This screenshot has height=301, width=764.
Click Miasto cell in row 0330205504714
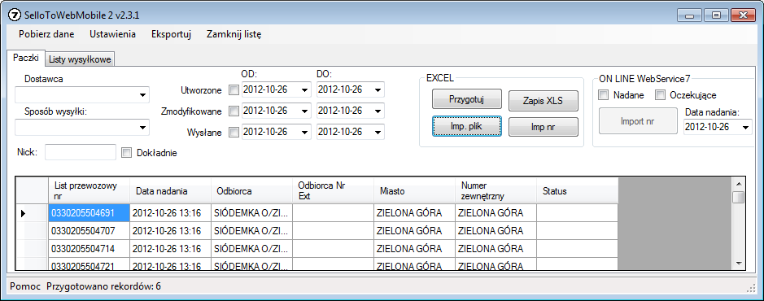pyautogui.click(x=415, y=248)
